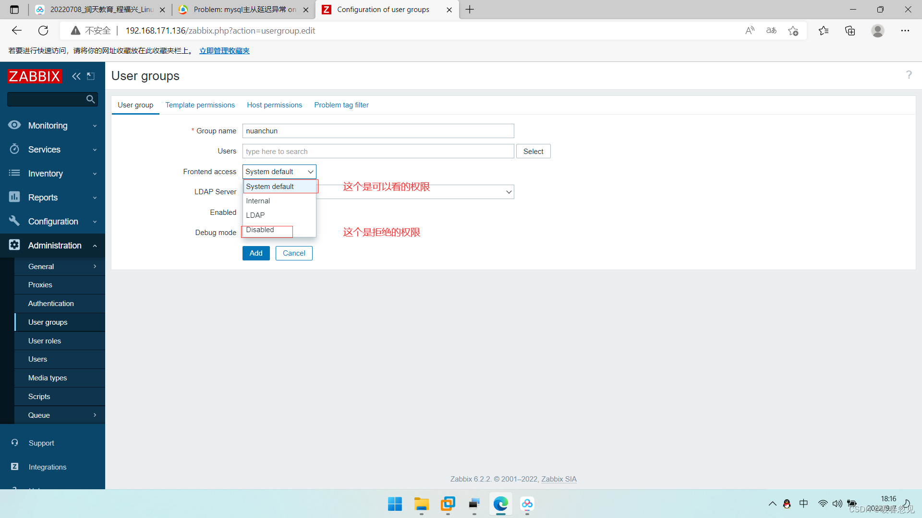Screen dimensions: 922x518
Task: Click the Inventory navigation icon
Action: pos(14,173)
